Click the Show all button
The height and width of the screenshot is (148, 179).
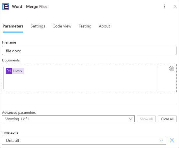(146, 119)
